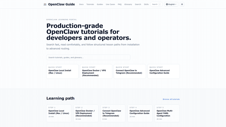The image size is (226, 127).
Task: Open the Glossary menu item
Action: tap(128, 4)
